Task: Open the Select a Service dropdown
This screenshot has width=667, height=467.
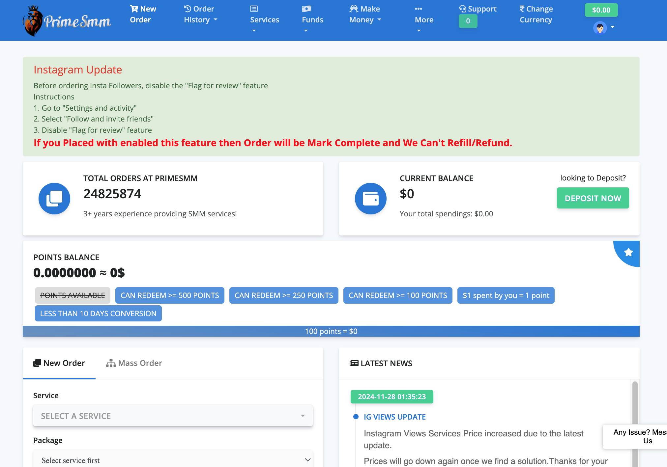Action: click(173, 416)
